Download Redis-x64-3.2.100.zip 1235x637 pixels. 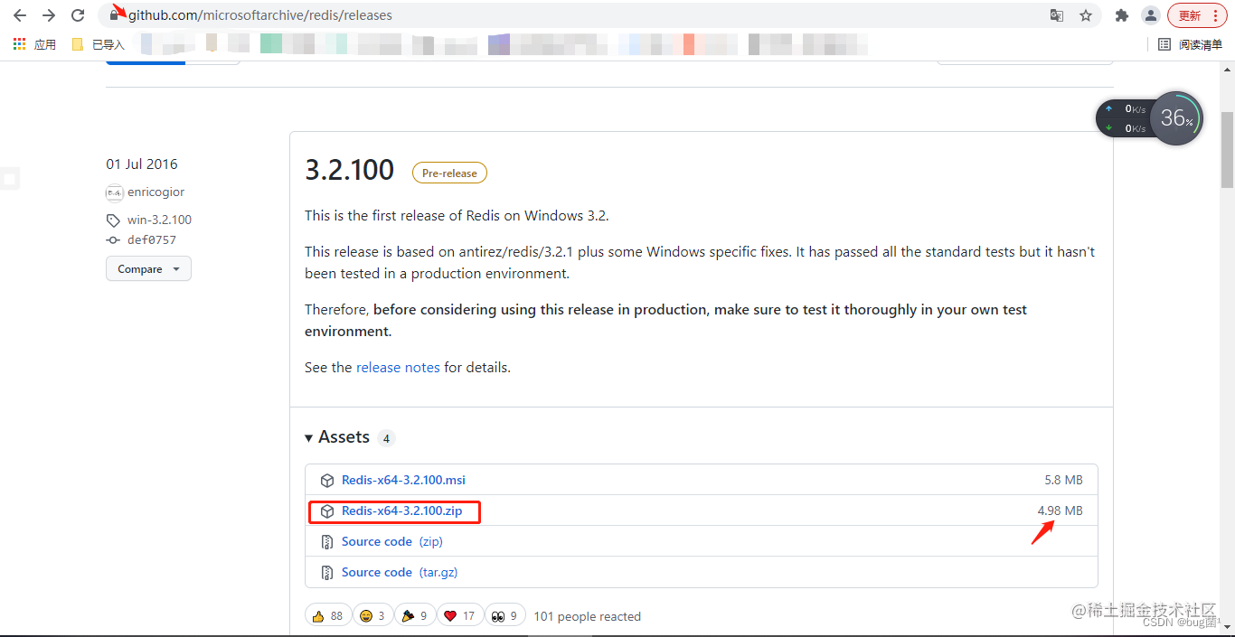[x=401, y=511]
